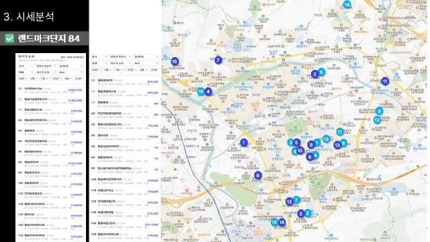430x242 pixels.
Task: Click light blue marker 10 beside marker 4
Action: [201, 91]
